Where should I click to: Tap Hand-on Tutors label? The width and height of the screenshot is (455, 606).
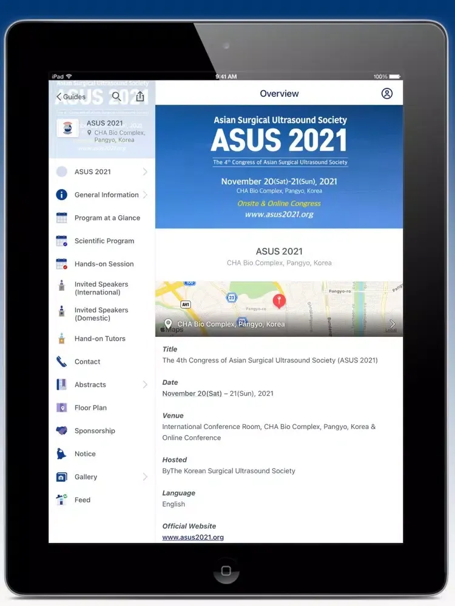(100, 339)
